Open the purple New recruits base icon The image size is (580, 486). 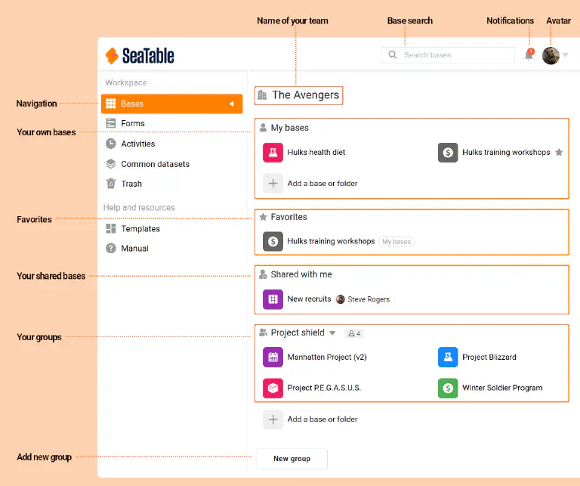273,299
